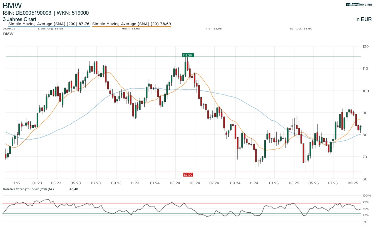Click the 01.24 date axis label

click(155, 183)
